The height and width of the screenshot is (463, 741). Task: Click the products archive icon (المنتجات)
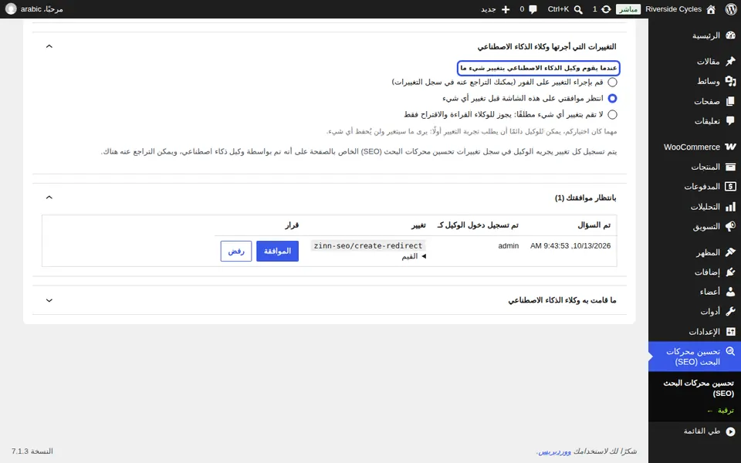tap(731, 167)
